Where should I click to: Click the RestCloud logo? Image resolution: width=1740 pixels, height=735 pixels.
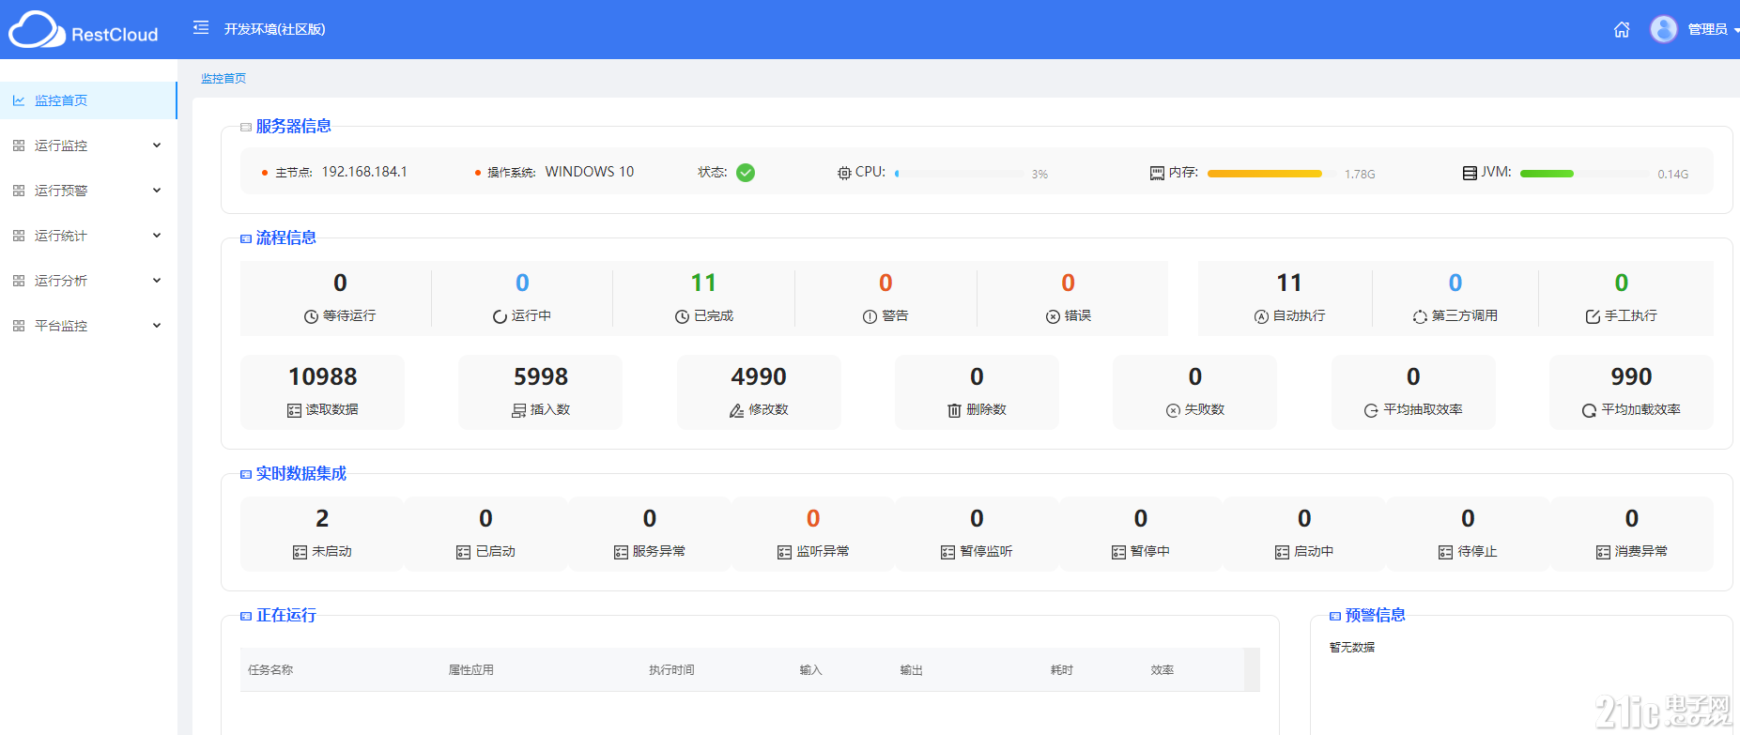(x=84, y=30)
